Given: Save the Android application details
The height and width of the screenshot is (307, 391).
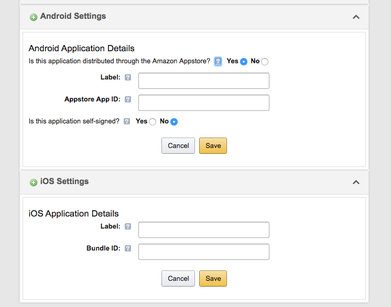Looking at the screenshot, I should pos(213,145).
